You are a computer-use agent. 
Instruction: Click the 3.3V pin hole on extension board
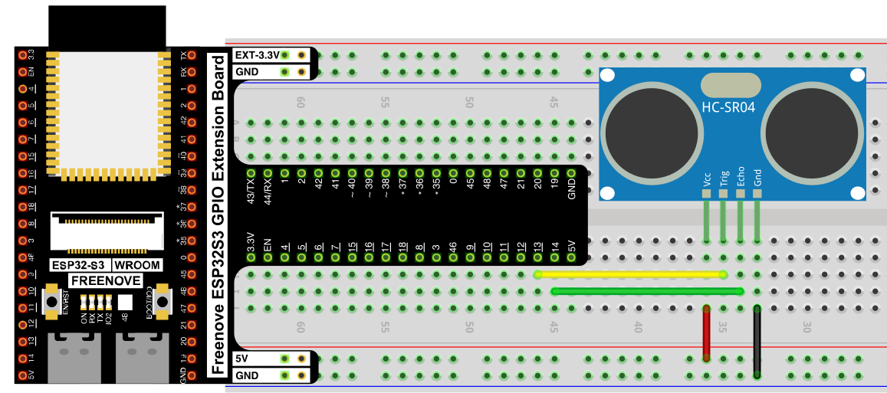[x=251, y=258]
